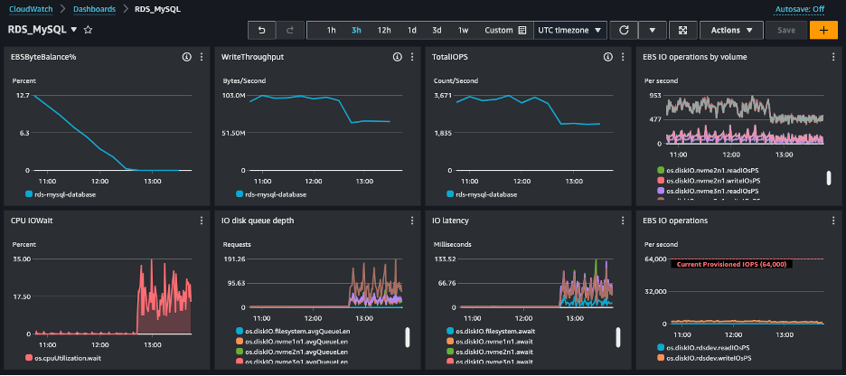Open the UTC timezone dropdown

coord(570,30)
